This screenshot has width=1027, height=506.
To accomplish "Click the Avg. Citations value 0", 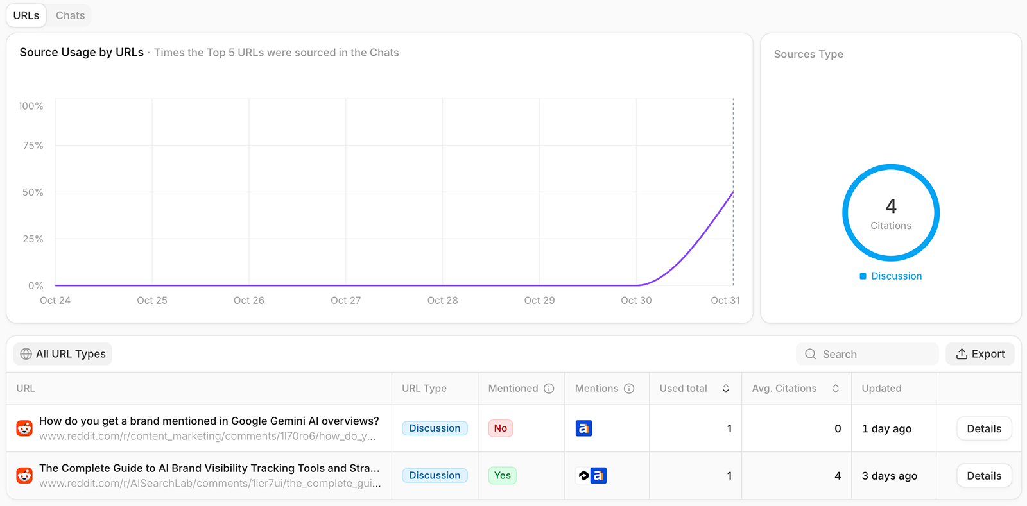I will 838,429.
